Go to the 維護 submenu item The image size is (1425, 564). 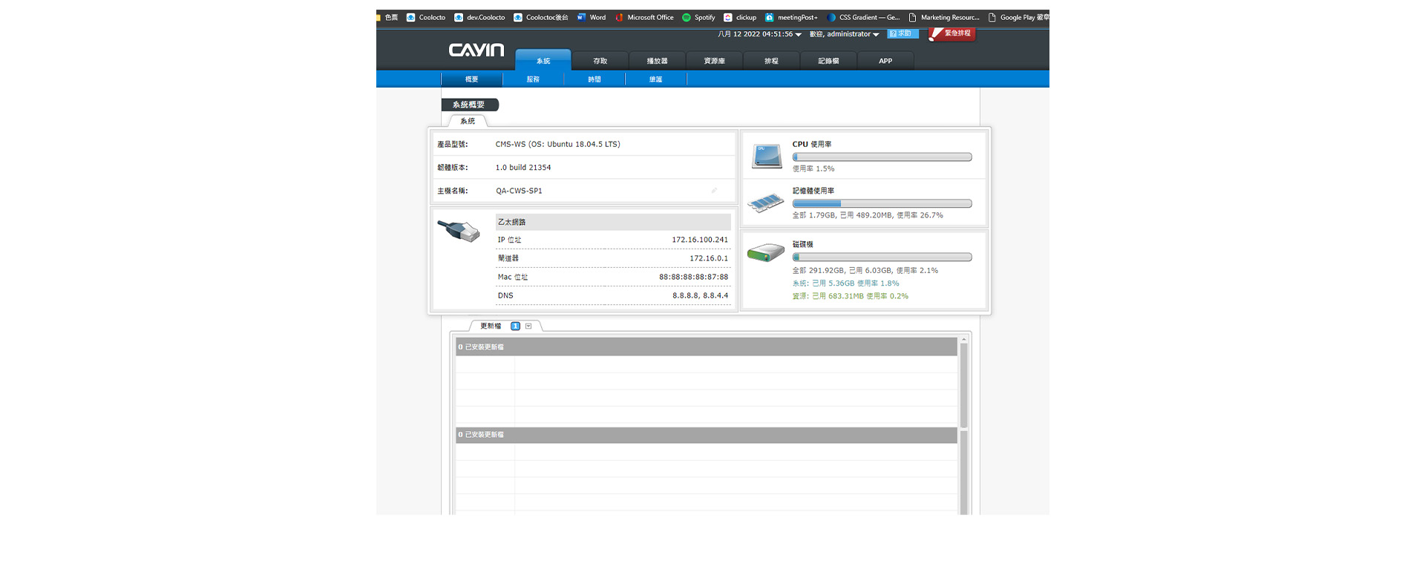[655, 79]
